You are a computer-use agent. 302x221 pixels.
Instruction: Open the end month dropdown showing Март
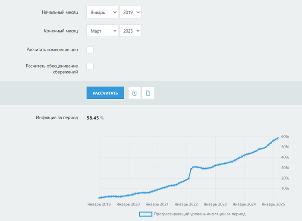pyautogui.click(x=102, y=31)
